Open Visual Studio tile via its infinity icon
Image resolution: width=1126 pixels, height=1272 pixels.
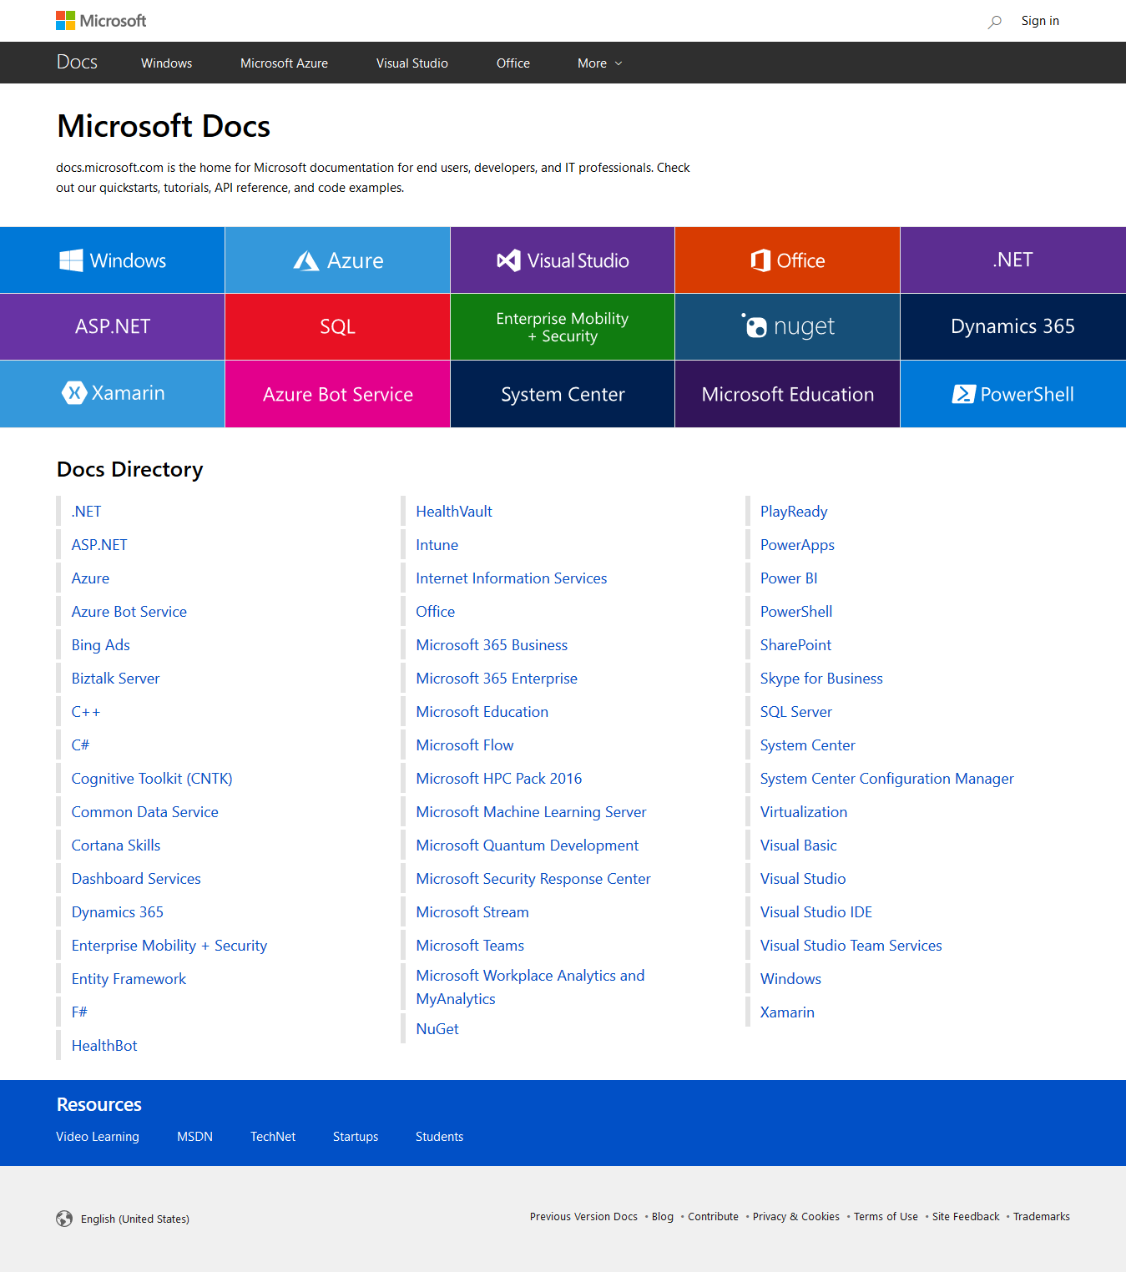507,260
